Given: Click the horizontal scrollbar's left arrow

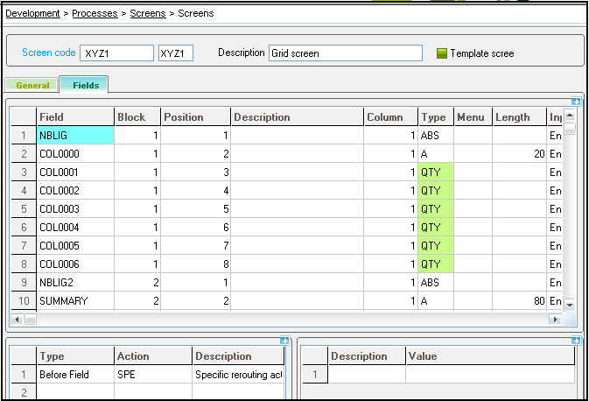Looking at the screenshot, I should coord(17,320).
